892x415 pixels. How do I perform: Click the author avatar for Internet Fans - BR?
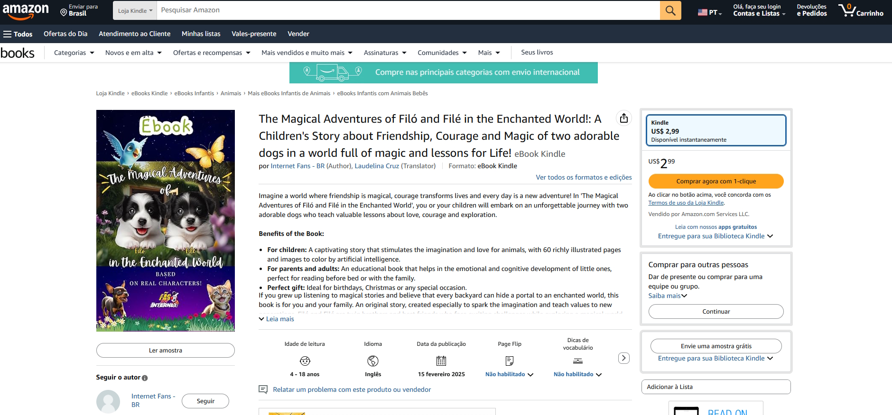point(108,401)
